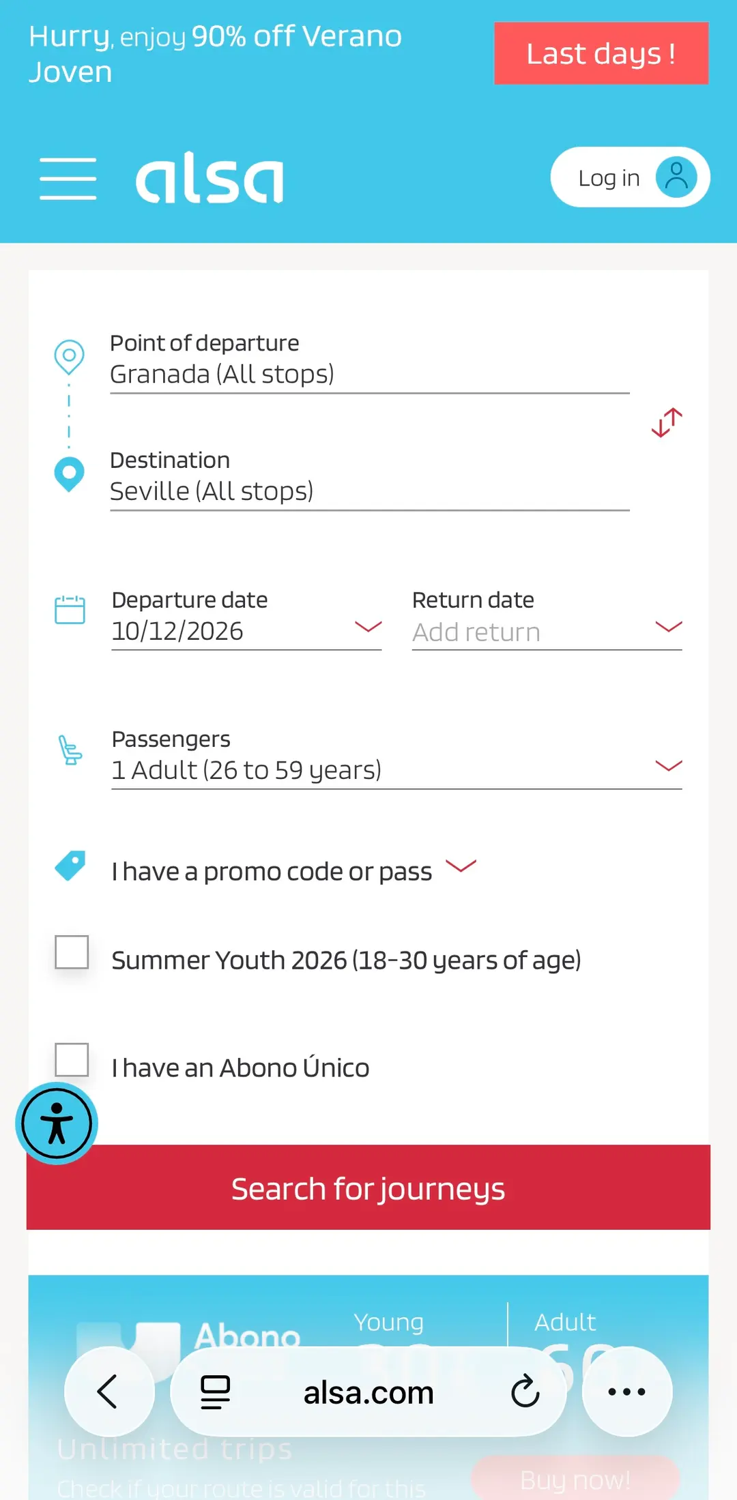Screen dimensions: 737x1500
Task: Go back using browser back arrow
Action: tap(109, 1392)
